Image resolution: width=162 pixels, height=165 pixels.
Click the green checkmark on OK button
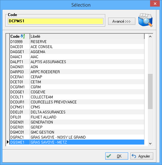109,156
